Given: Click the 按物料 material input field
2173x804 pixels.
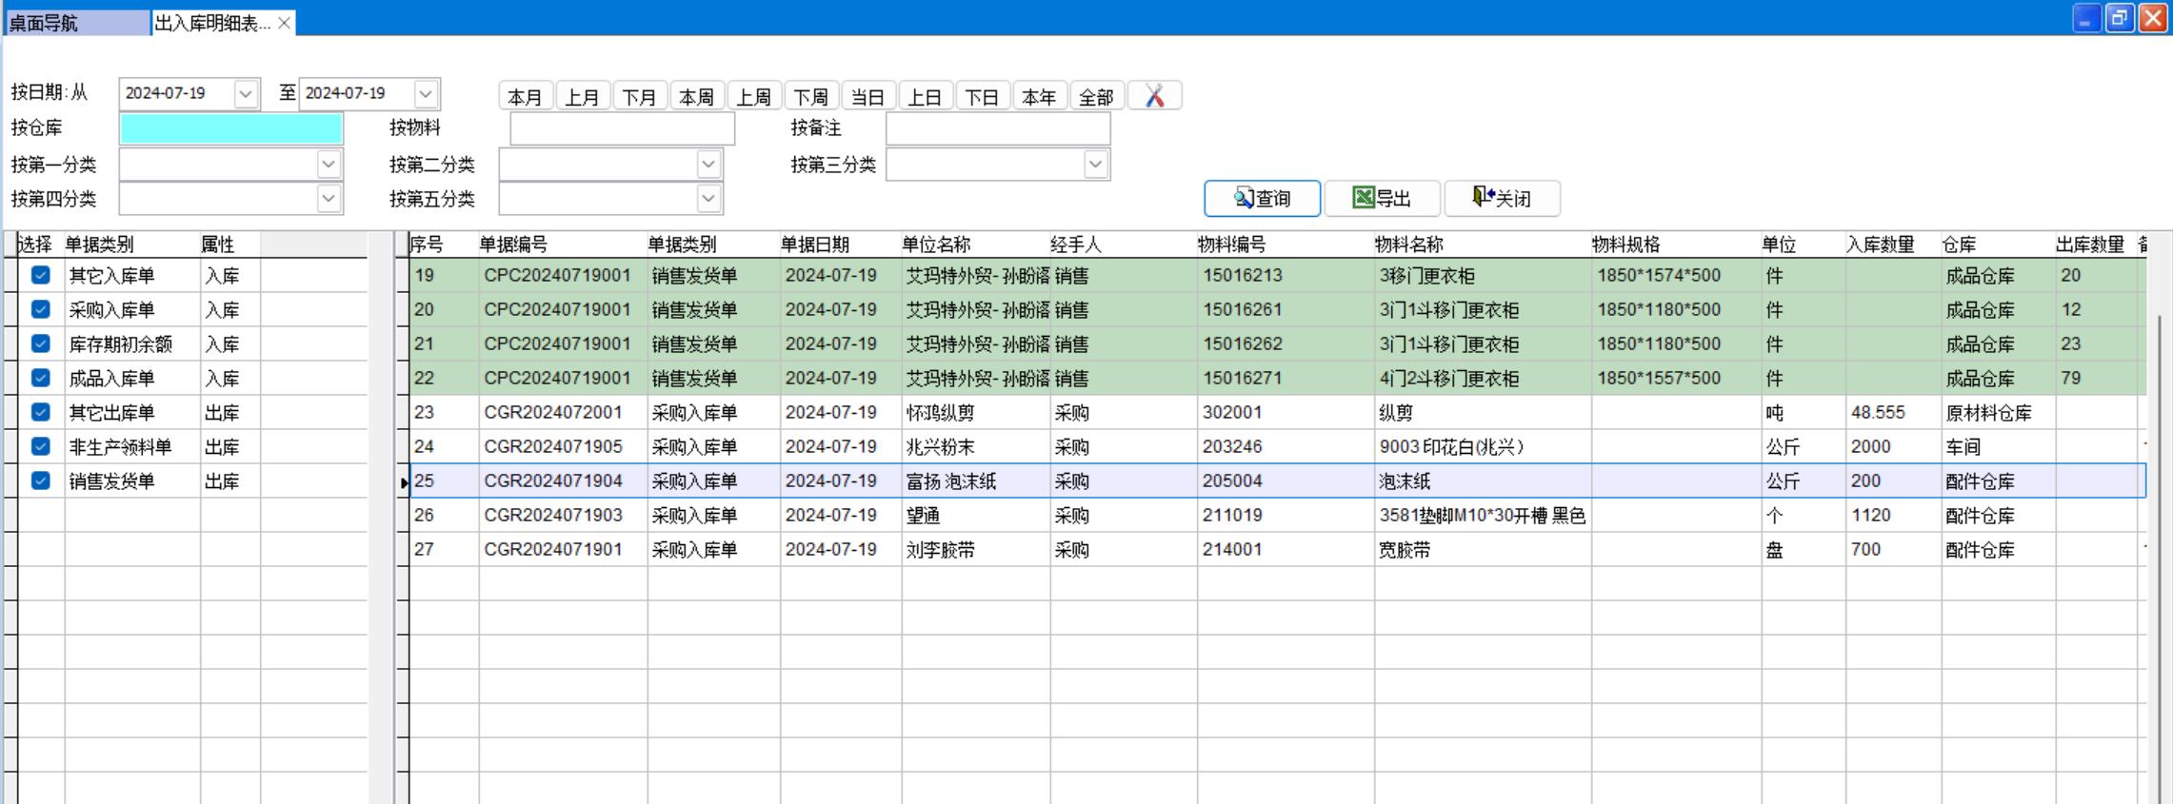Looking at the screenshot, I should [x=622, y=128].
